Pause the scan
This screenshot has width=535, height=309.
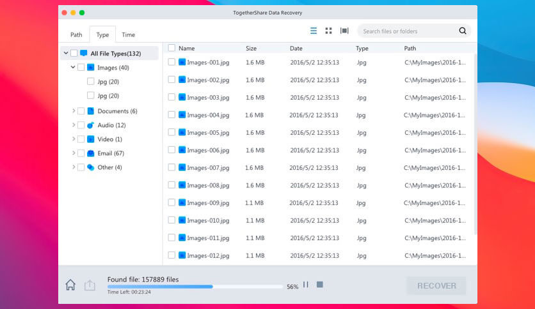pyautogui.click(x=306, y=285)
